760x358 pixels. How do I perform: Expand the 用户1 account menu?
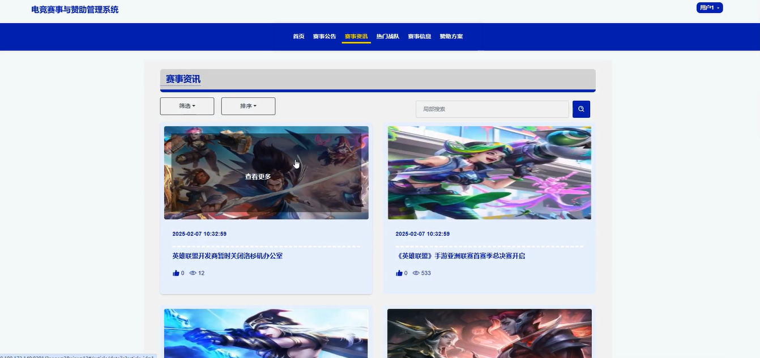point(710,7)
